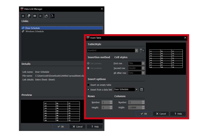Click Help in the Insert Table dialog
The height and width of the screenshot is (137, 207).
(178, 114)
